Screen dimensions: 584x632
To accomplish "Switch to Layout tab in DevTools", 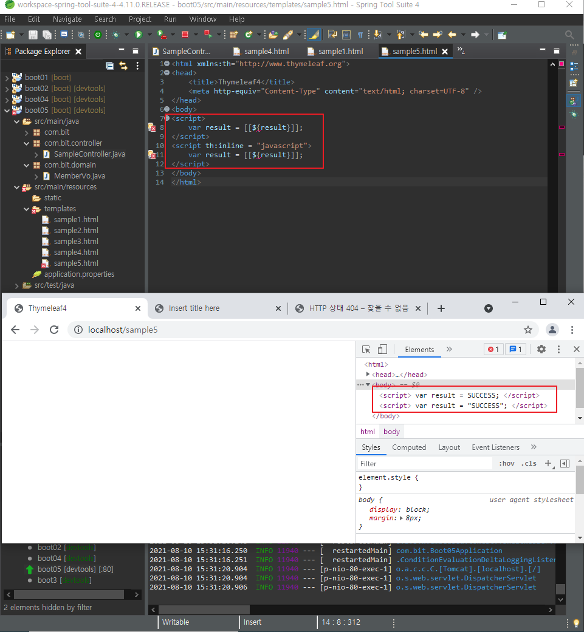I will (449, 447).
